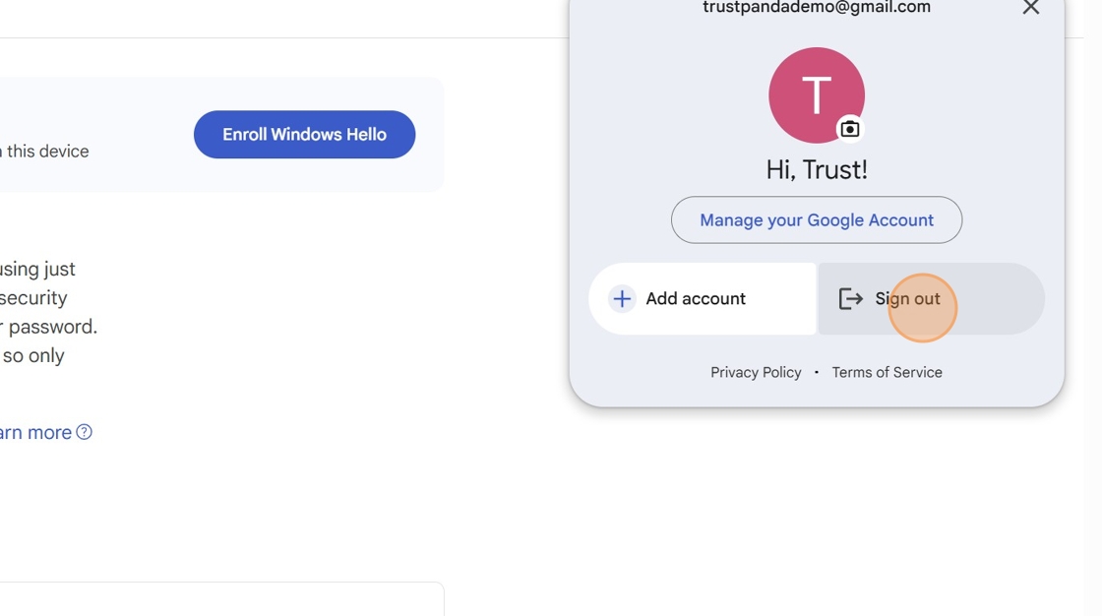Open the Terms of Service link
The width and height of the screenshot is (1102, 616).
(x=887, y=372)
